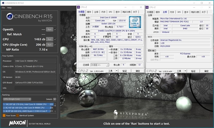Select the 显卡 tab in left CPU-Z
The width and height of the screenshot is (214, 128).
[x=117, y=12]
